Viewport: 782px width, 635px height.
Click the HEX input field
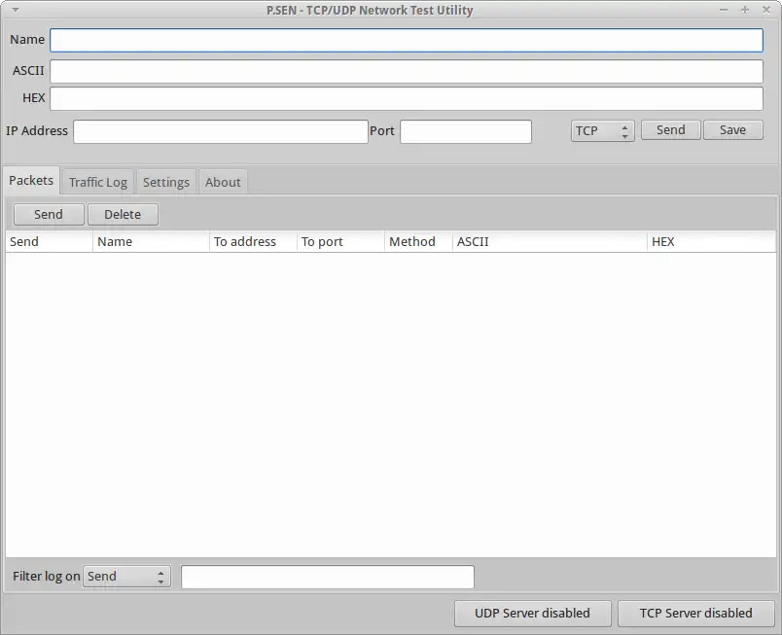(406, 98)
